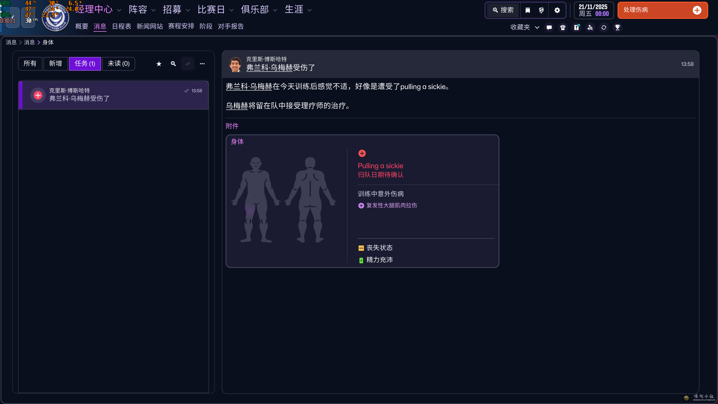Select the 所有 filter button

click(x=30, y=64)
